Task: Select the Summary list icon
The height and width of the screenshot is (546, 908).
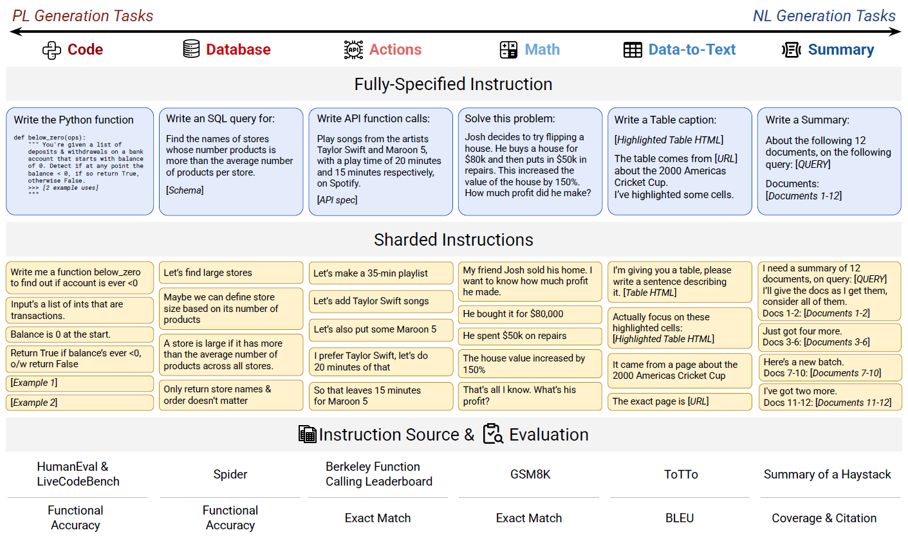Action: [x=791, y=50]
